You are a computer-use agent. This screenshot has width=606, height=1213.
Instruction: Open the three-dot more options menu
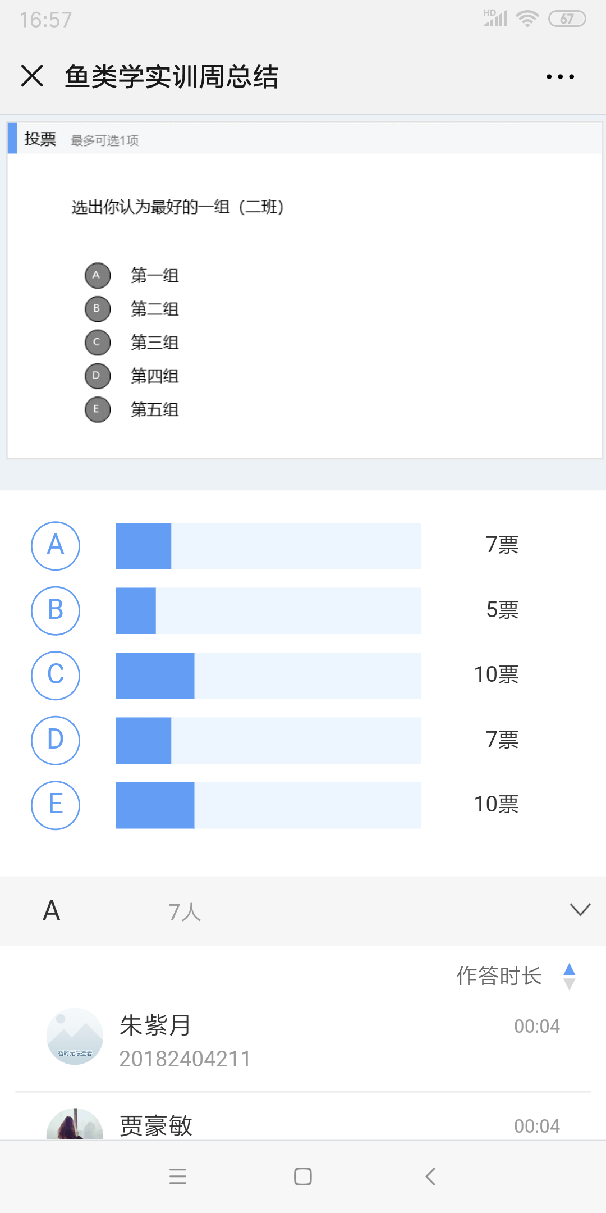[x=560, y=77]
